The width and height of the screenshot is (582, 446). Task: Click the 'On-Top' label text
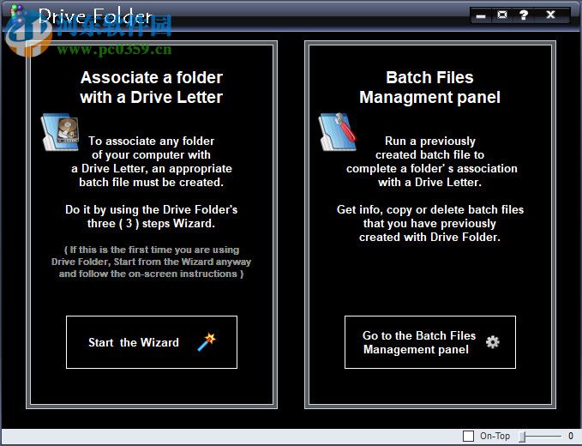pos(495,436)
